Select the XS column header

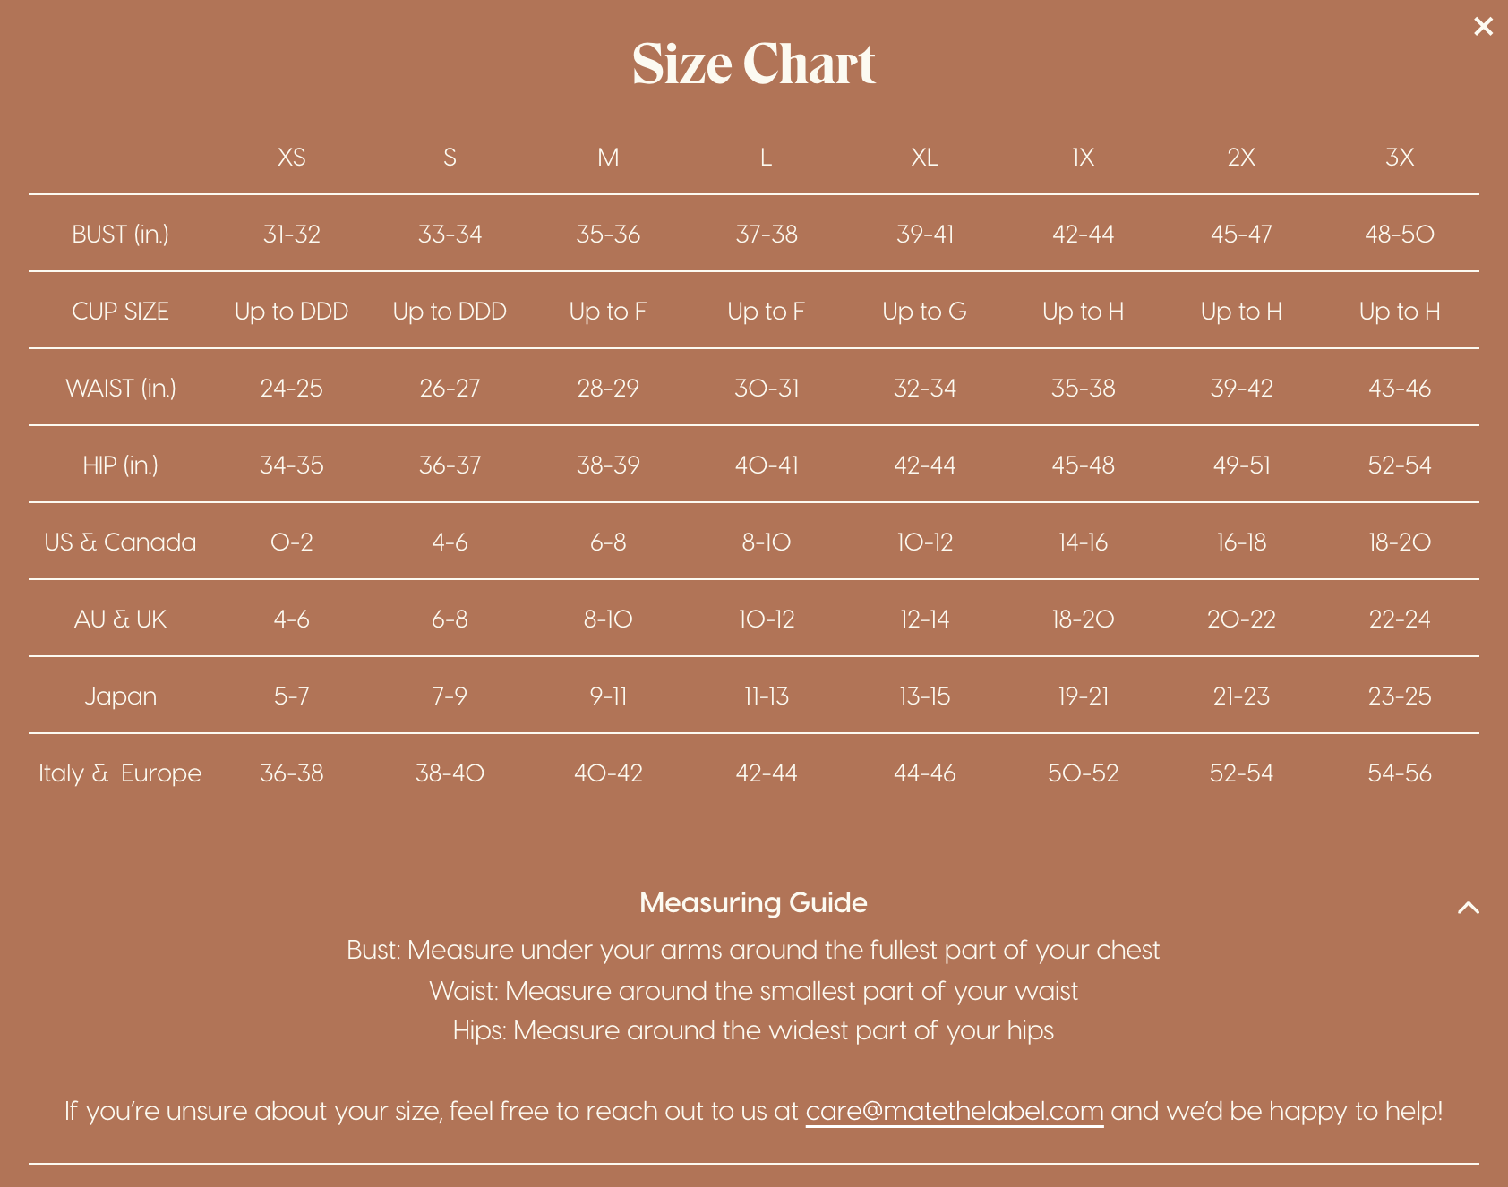291,158
